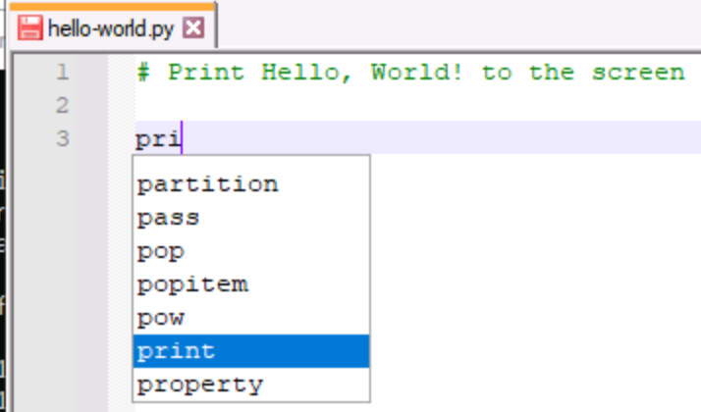This screenshot has height=412, width=701.
Task: Click the red save-state icon on hello-world.py tab
Action: [30, 27]
